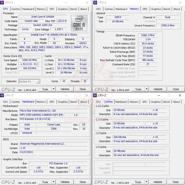Click Threads count value 20
This screenshot has width=185, height=185.
pos(85,81)
